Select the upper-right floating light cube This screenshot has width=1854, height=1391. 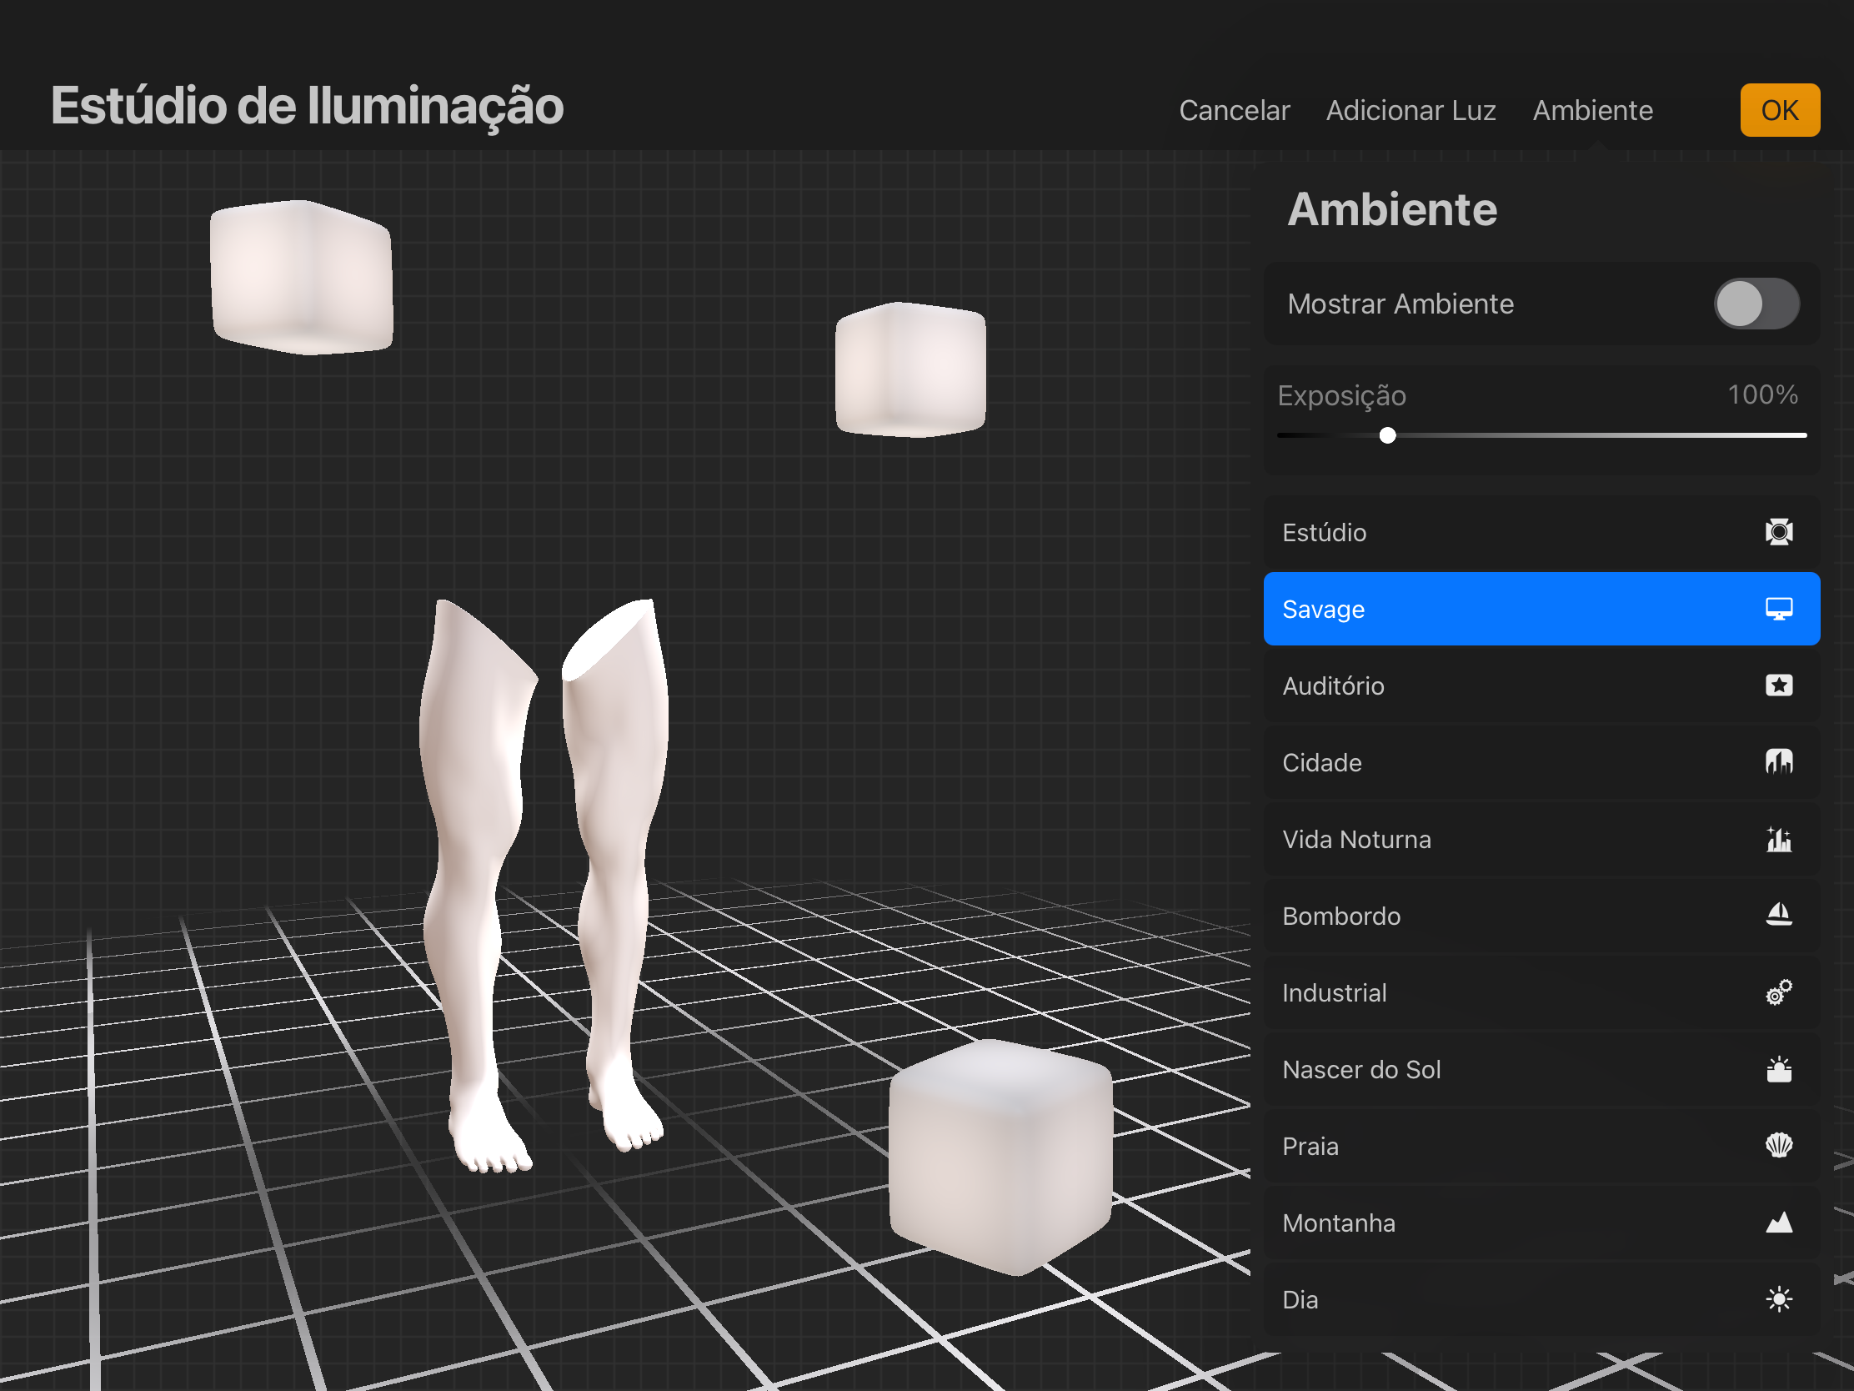(x=910, y=369)
